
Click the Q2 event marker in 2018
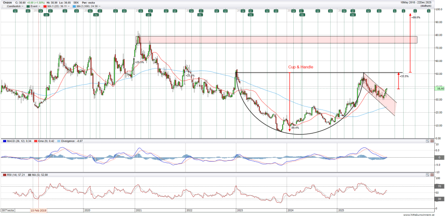point(16,11)
